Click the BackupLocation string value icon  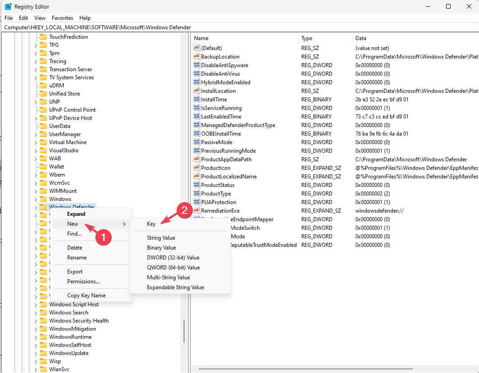click(x=197, y=56)
